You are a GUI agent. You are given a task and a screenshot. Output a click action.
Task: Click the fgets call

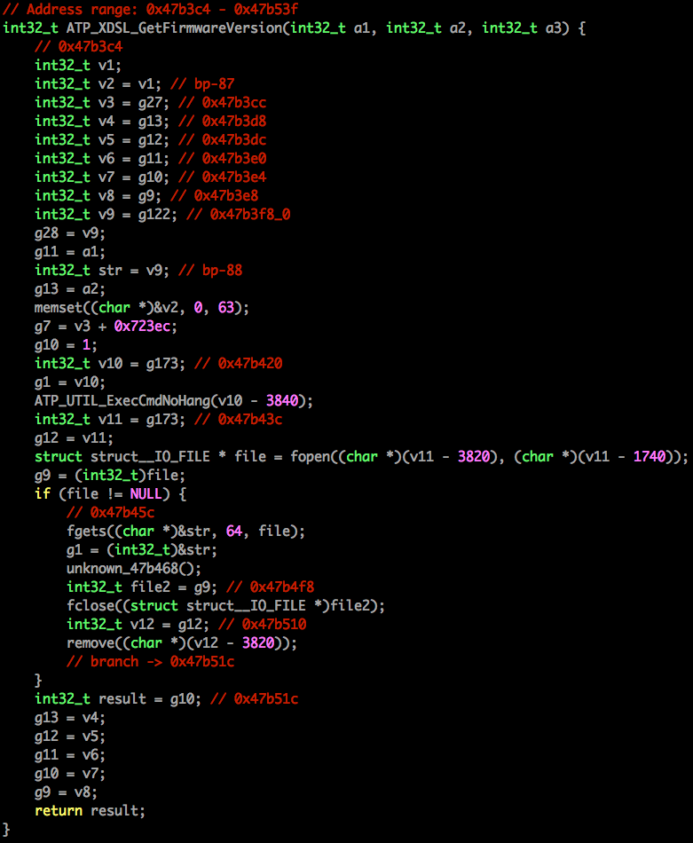(185, 532)
